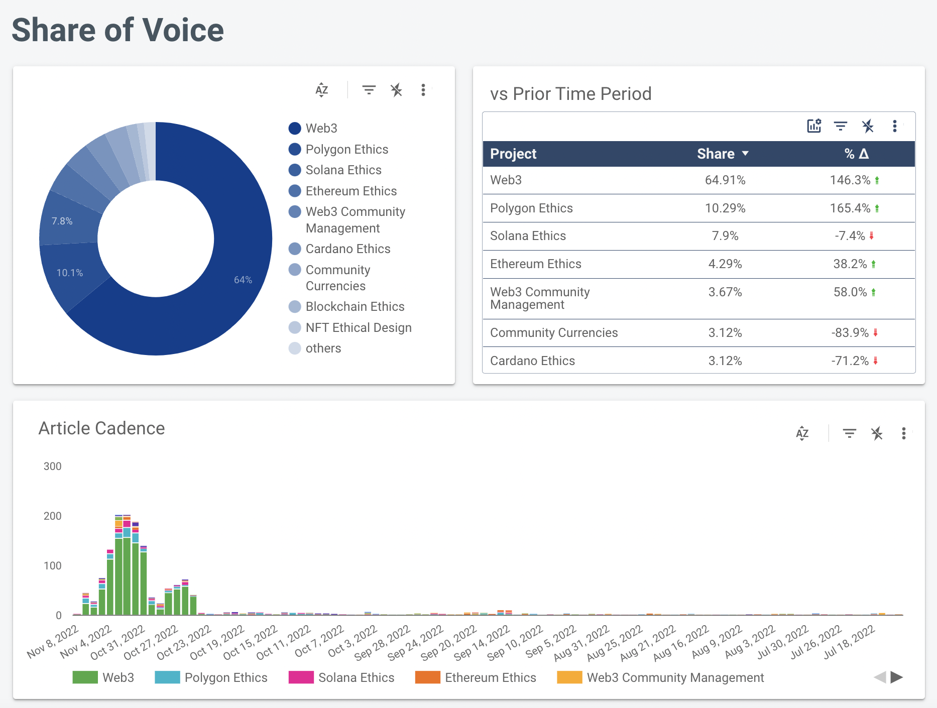Toggle Cardano Ethics in donut legend
Screen dimensions: 937x708
pyautogui.click(x=339, y=249)
